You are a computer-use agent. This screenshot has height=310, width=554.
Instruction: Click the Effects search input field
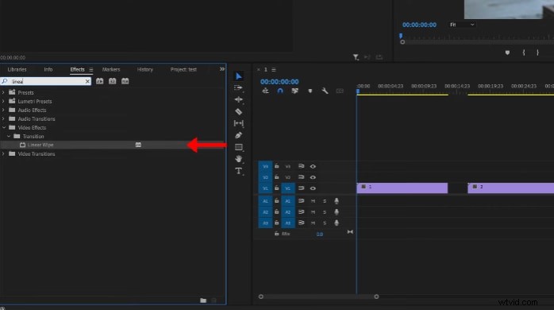pyautogui.click(x=46, y=81)
